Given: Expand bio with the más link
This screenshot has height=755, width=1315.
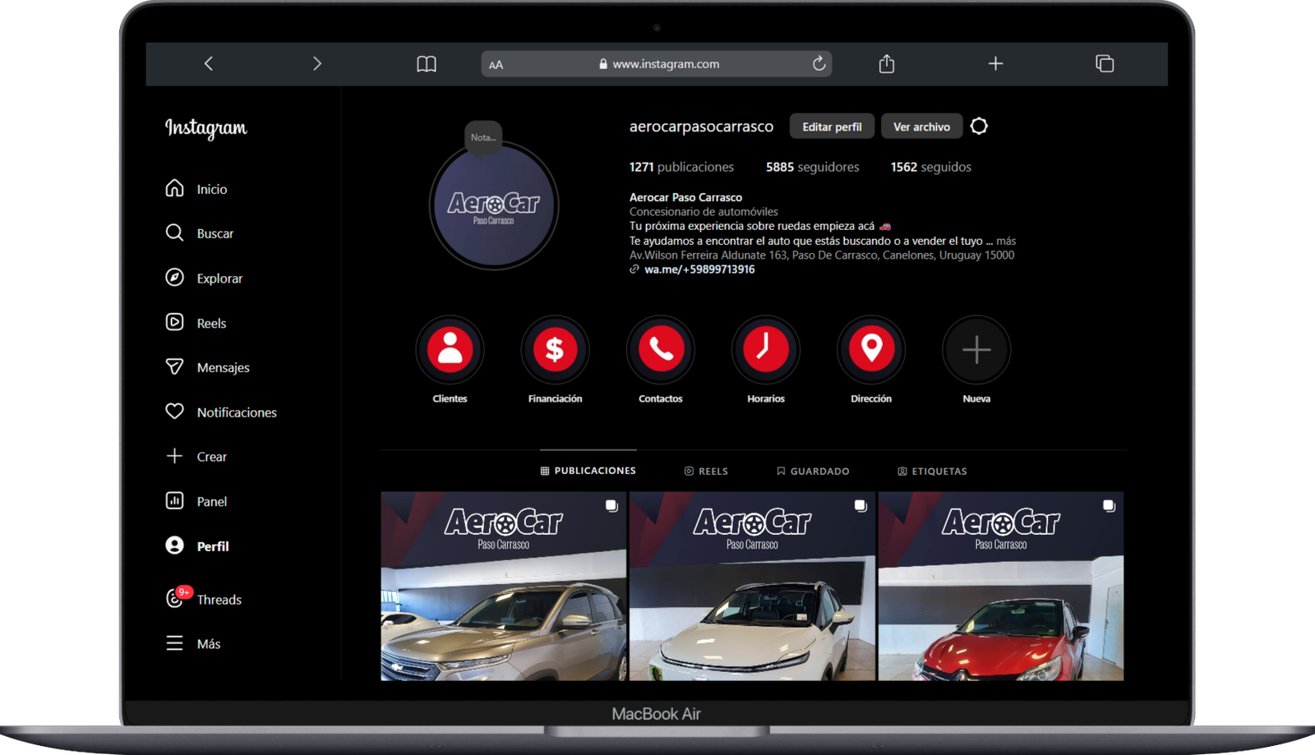Looking at the screenshot, I should tap(1006, 241).
